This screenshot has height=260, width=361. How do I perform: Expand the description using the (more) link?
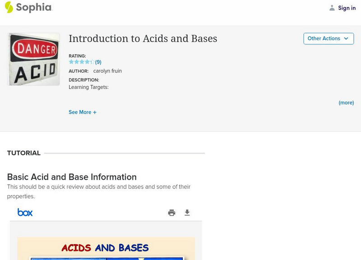pyautogui.click(x=346, y=102)
